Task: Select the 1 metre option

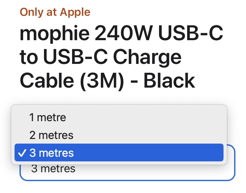Action: (x=48, y=118)
